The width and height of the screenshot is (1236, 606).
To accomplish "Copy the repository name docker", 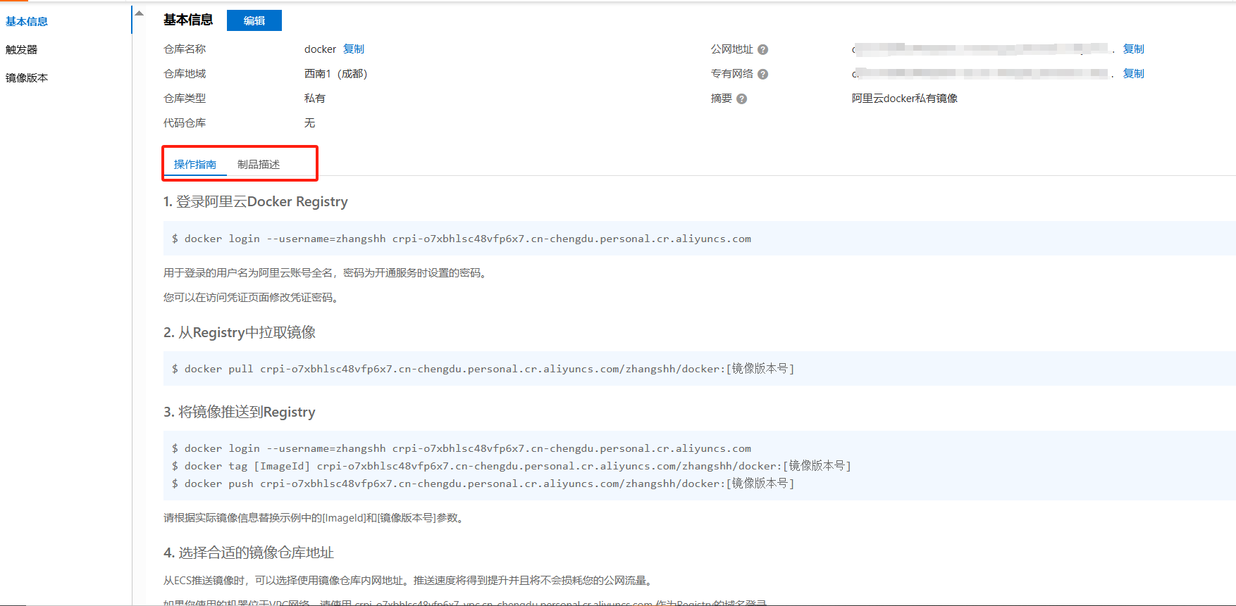I will click(354, 49).
